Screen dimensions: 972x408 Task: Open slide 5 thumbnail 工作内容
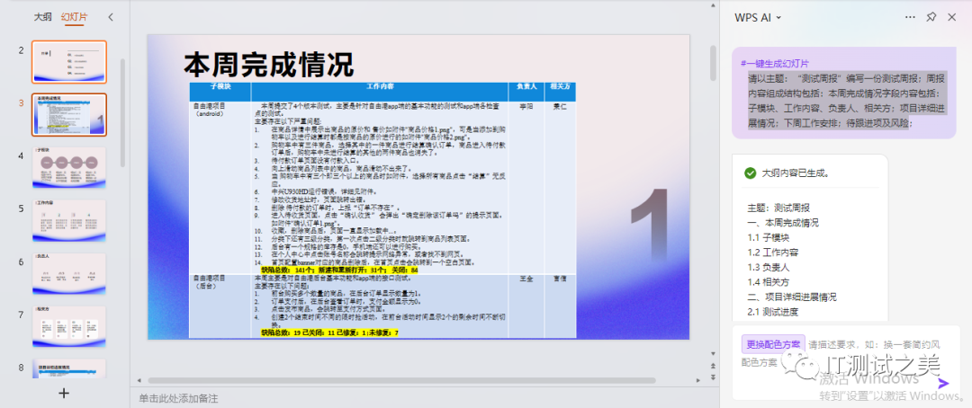(69, 220)
